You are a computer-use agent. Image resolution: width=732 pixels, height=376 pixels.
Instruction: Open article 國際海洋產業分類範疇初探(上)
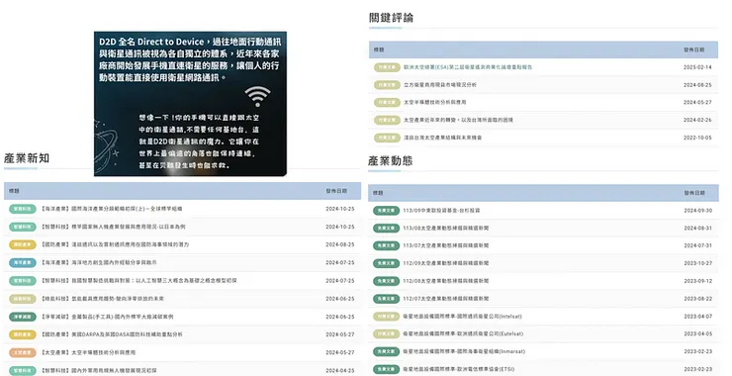click(112, 209)
